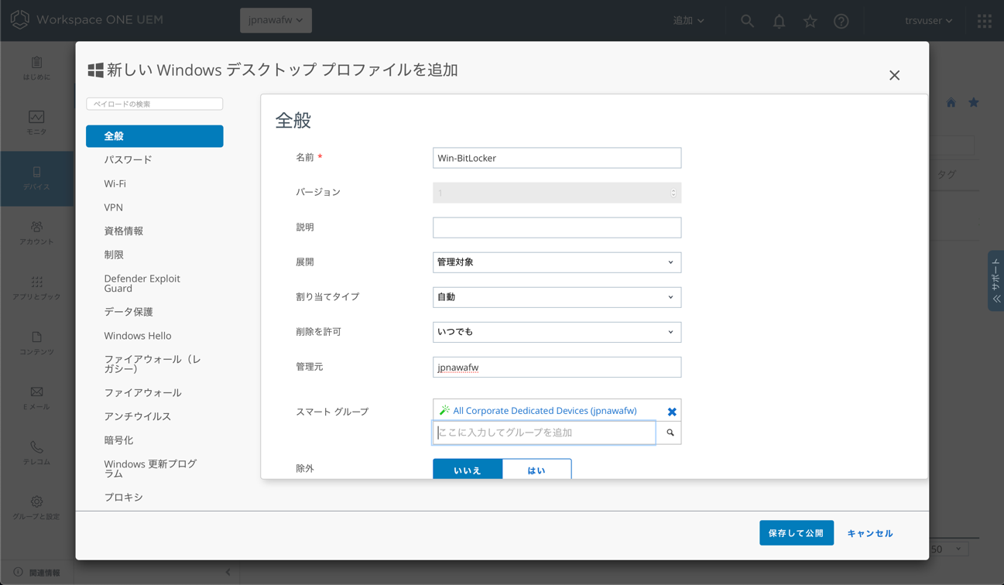Click キャンセル link
Image resolution: width=1004 pixels, height=585 pixels.
click(870, 533)
